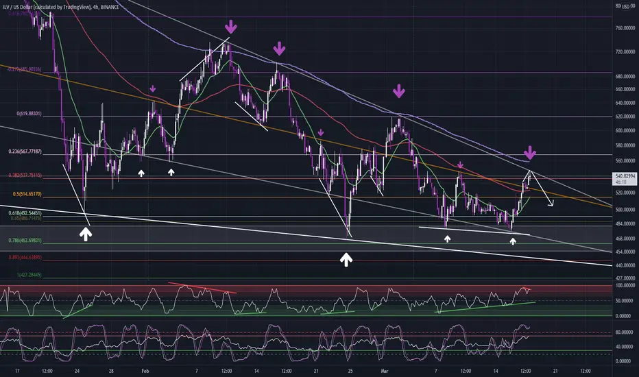Click 427.00000 on the price axis
The width and height of the screenshot is (639, 377).
[x=625, y=278]
